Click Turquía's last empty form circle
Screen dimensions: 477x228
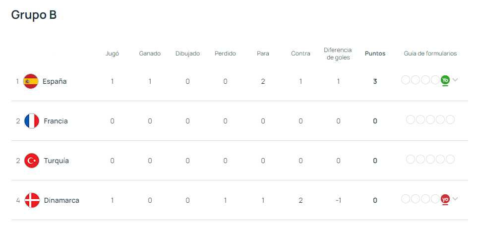pyautogui.click(x=450, y=159)
